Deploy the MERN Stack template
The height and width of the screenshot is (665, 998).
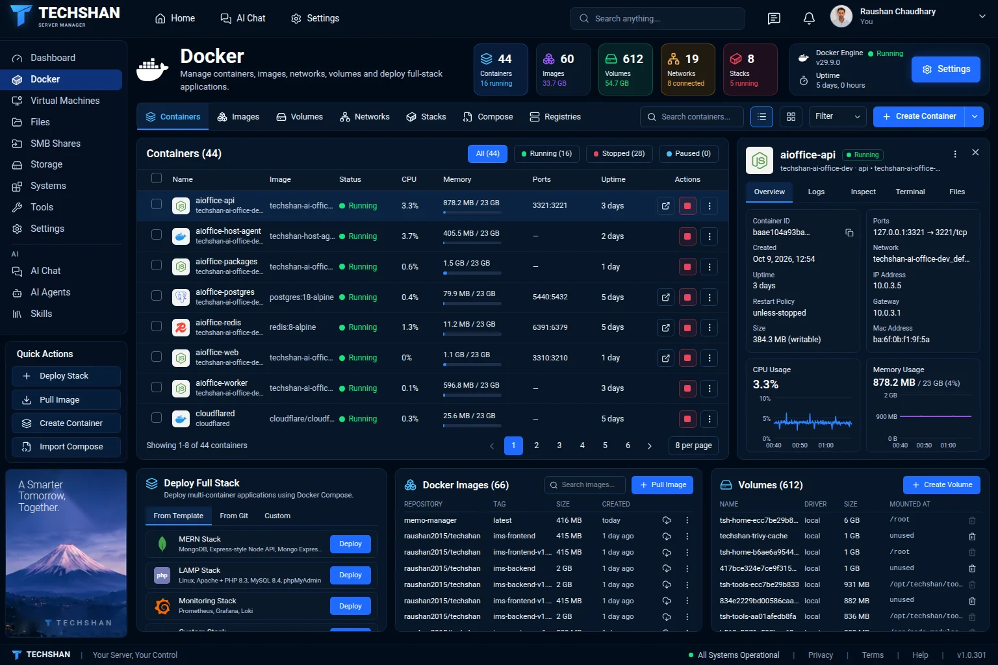coord(350,544)
